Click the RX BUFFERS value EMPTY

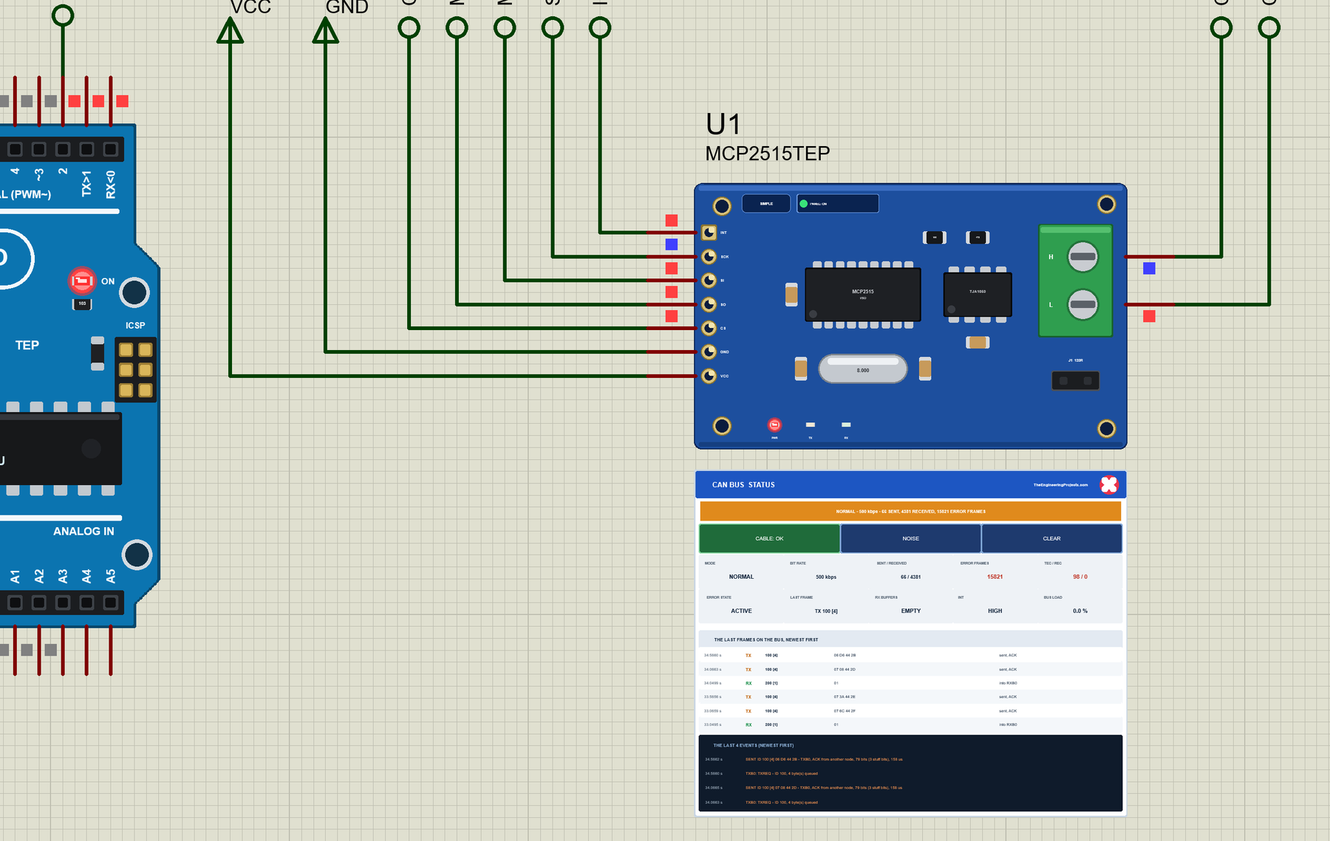(x=911, y=611)
